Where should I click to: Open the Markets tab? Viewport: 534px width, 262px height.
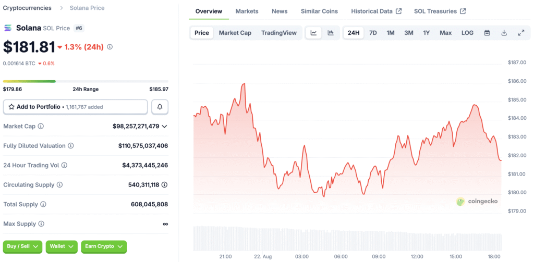coord(247,11)
